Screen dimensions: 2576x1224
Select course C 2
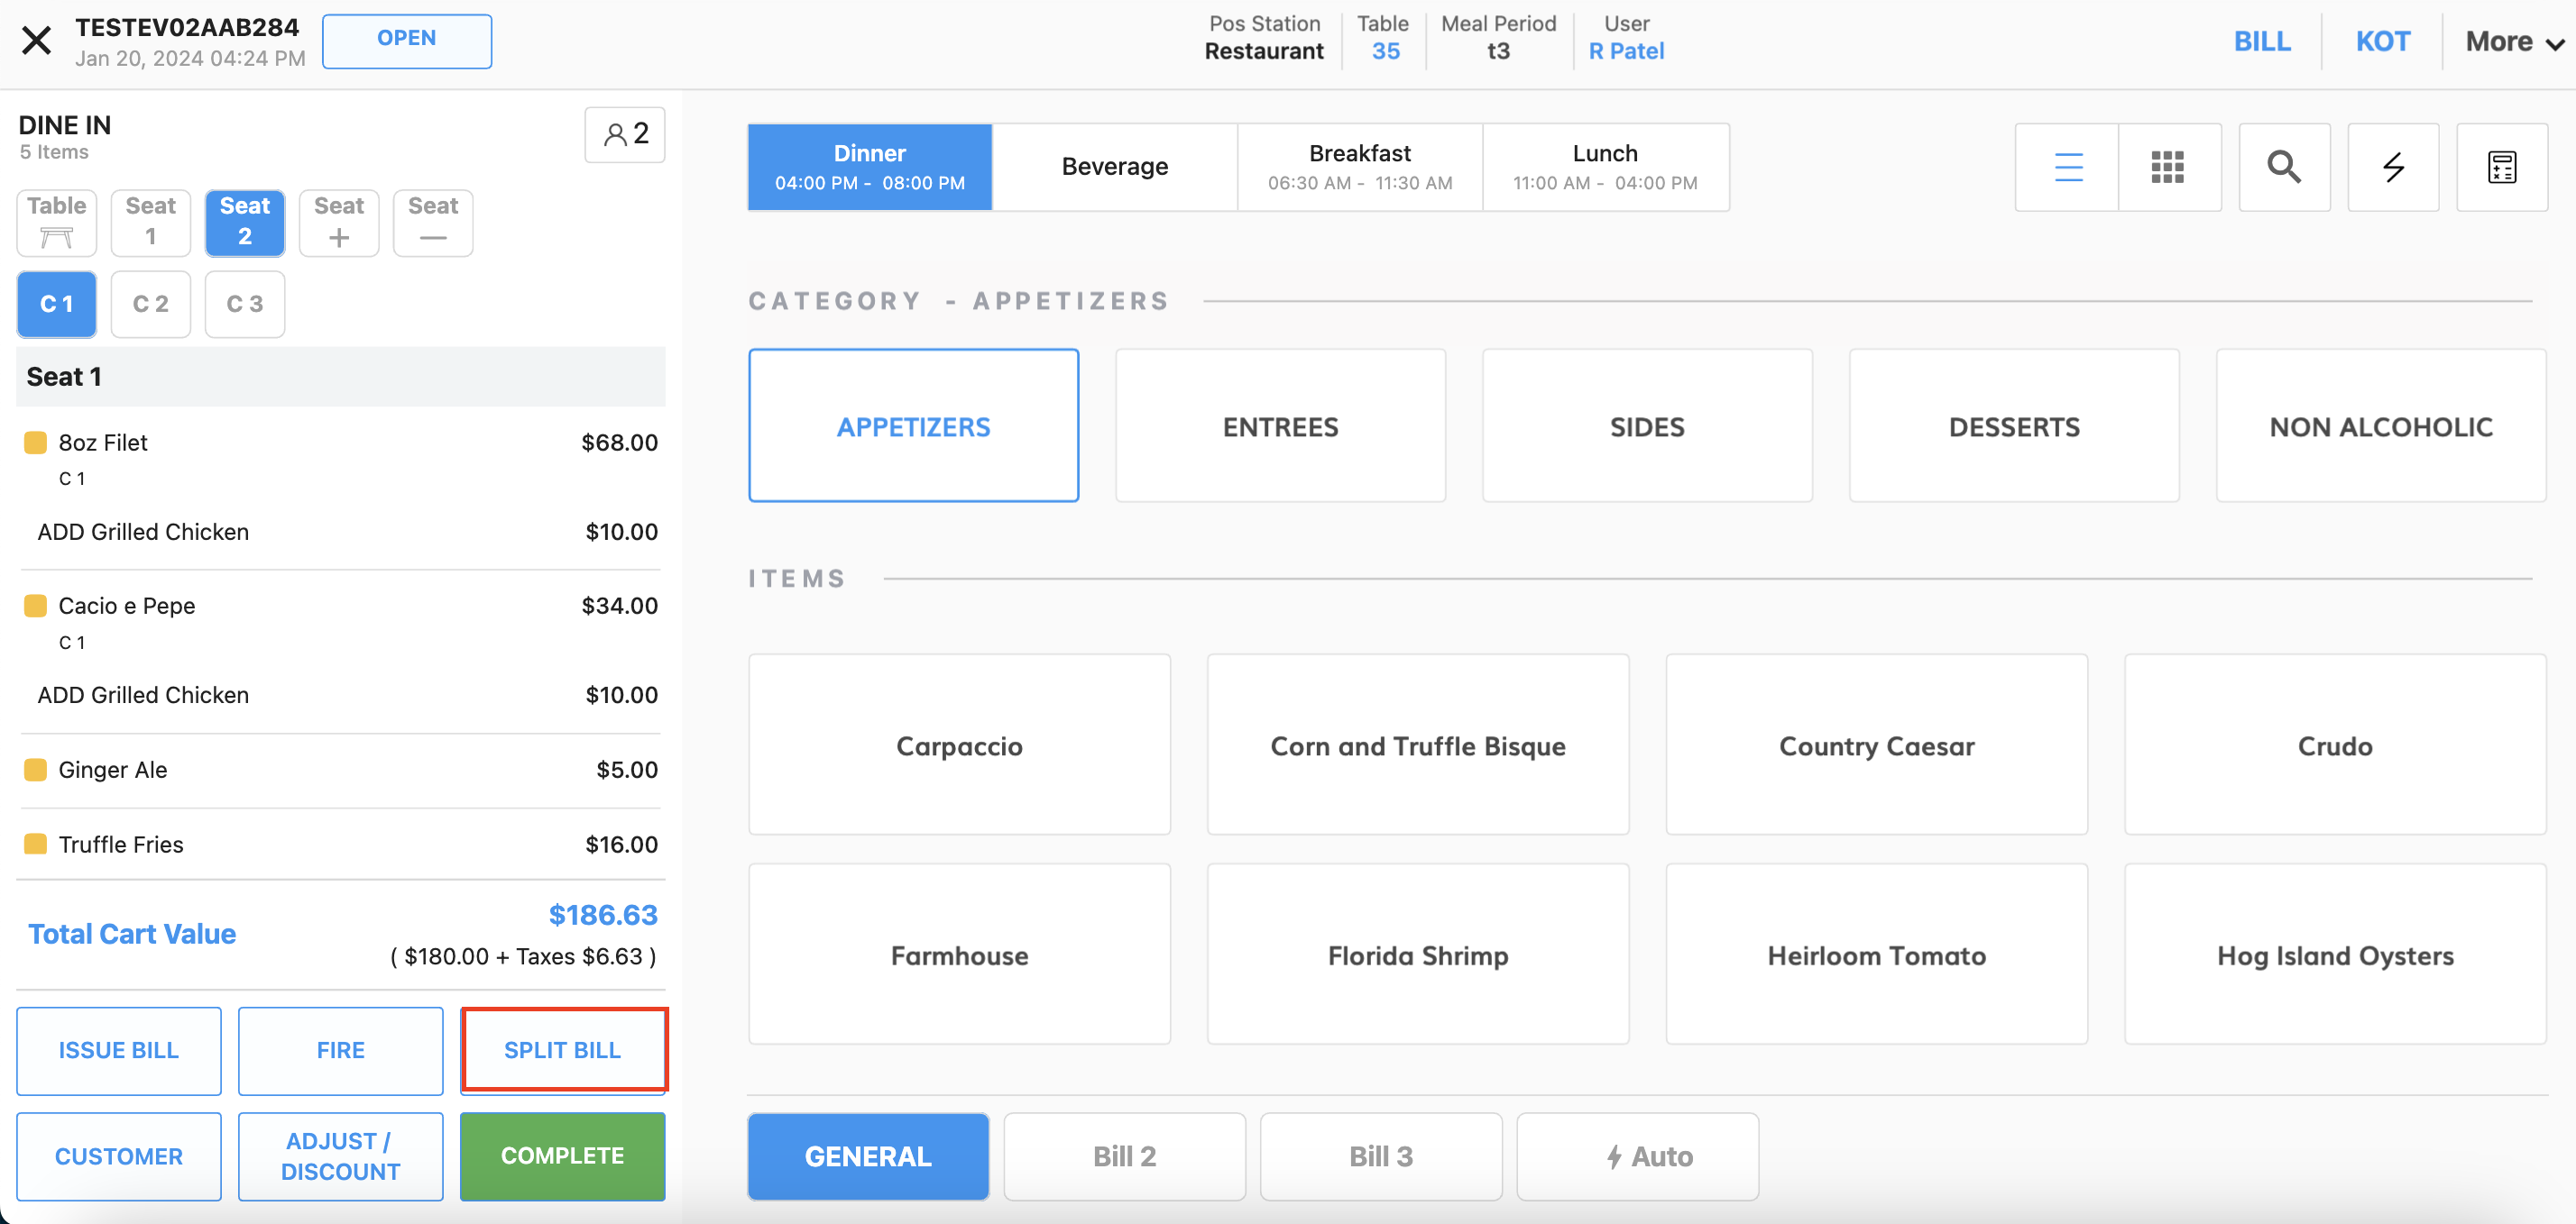tap(151, 304)
